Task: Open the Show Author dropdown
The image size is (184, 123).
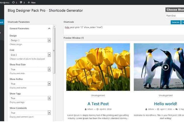Action: [x=30, y=84]
